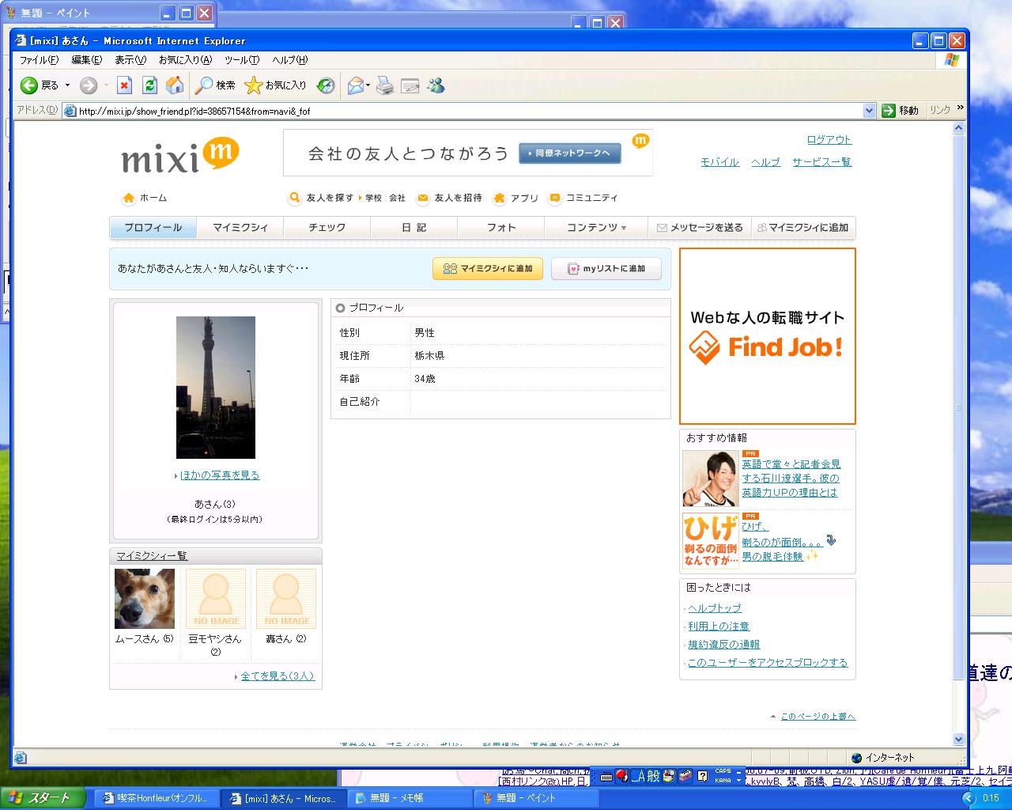Open the 編集(E) menu

86,60
